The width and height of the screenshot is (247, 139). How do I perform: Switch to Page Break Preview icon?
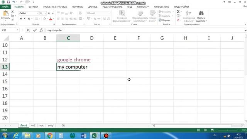[212, 130]
